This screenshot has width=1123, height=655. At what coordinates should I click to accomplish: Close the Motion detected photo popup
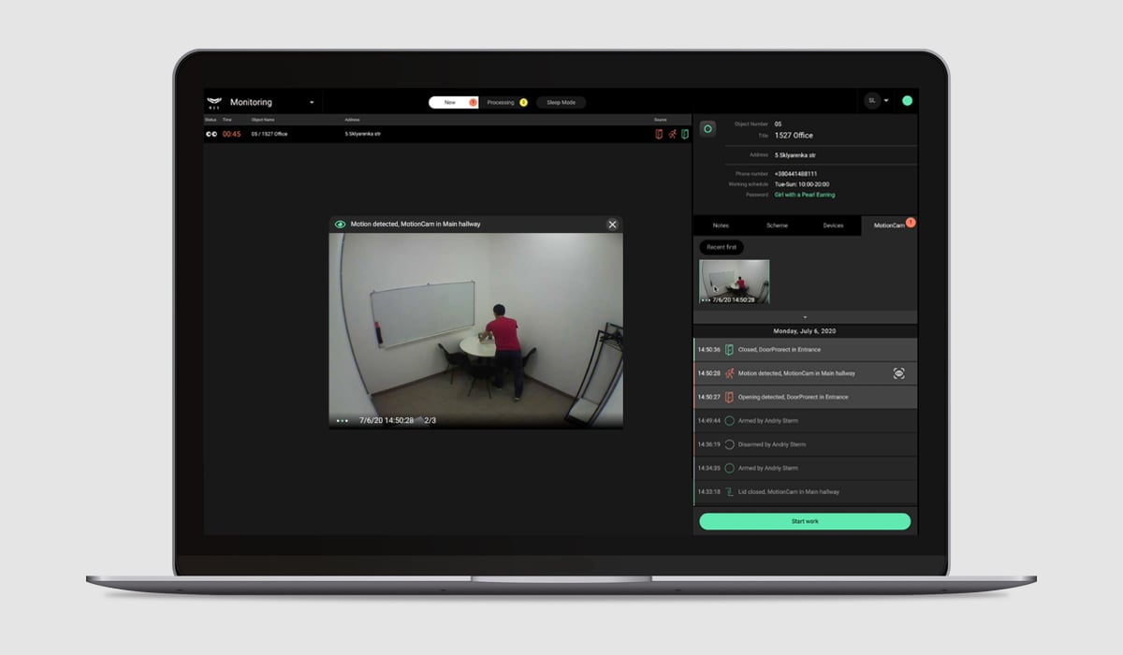pos(612,225)
